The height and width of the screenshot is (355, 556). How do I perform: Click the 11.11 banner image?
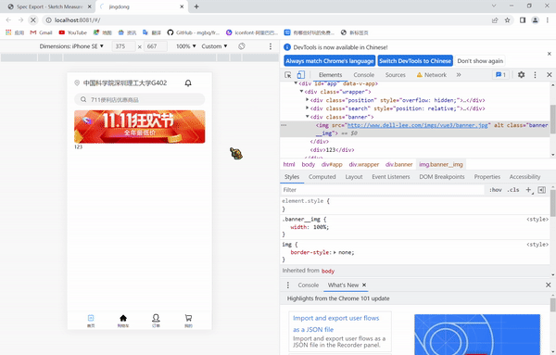pos(139,127)
